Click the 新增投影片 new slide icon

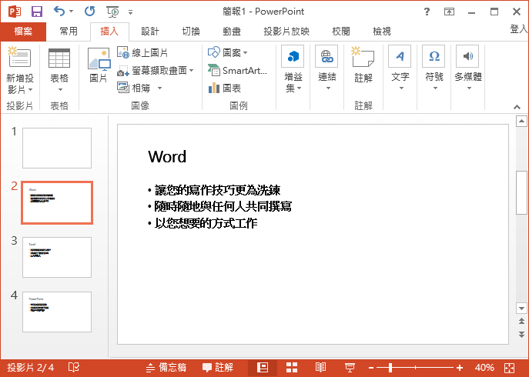tap(19, 58)
